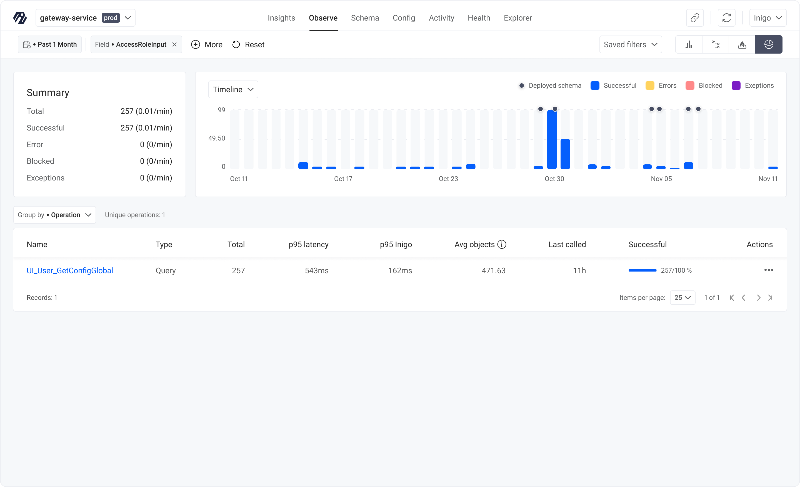
Task: Toggle the Exeptions legend series
Action: pos(752,85)
